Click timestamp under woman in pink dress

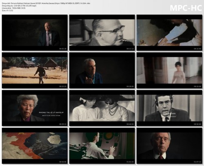click(x=197, y=87)
